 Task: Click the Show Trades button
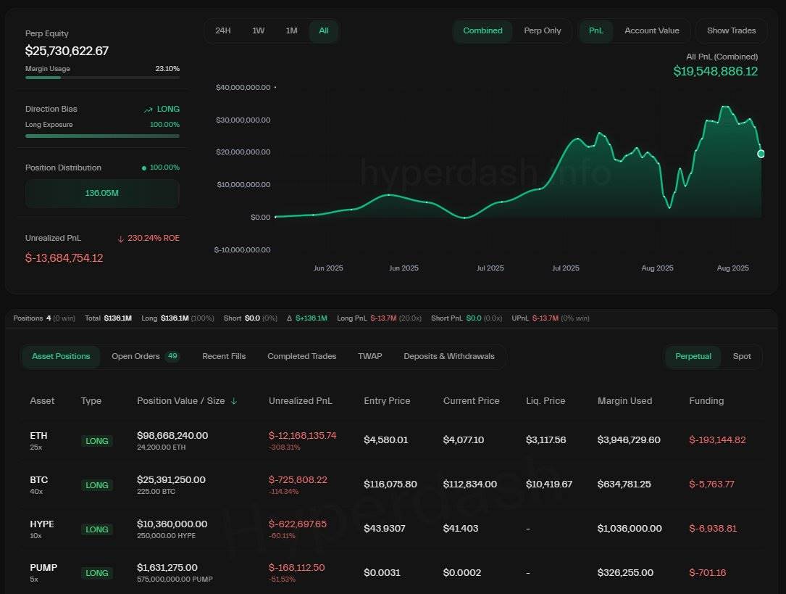(x=731, y=30)
